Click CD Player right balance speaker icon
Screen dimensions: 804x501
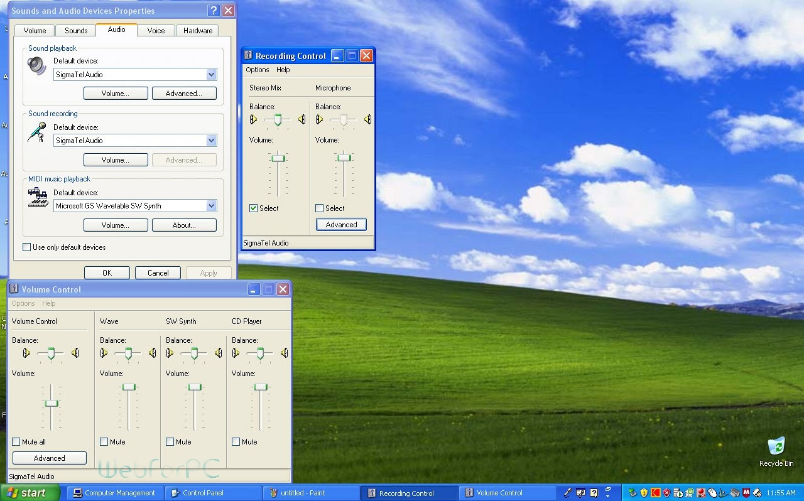point(284,353)
